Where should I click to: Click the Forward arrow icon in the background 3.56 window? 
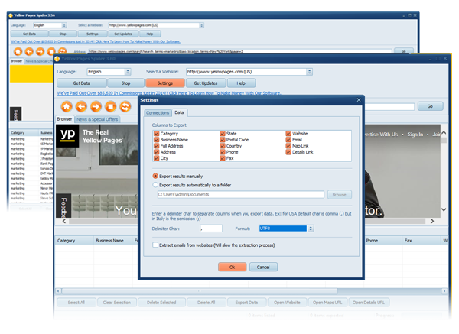40,52
